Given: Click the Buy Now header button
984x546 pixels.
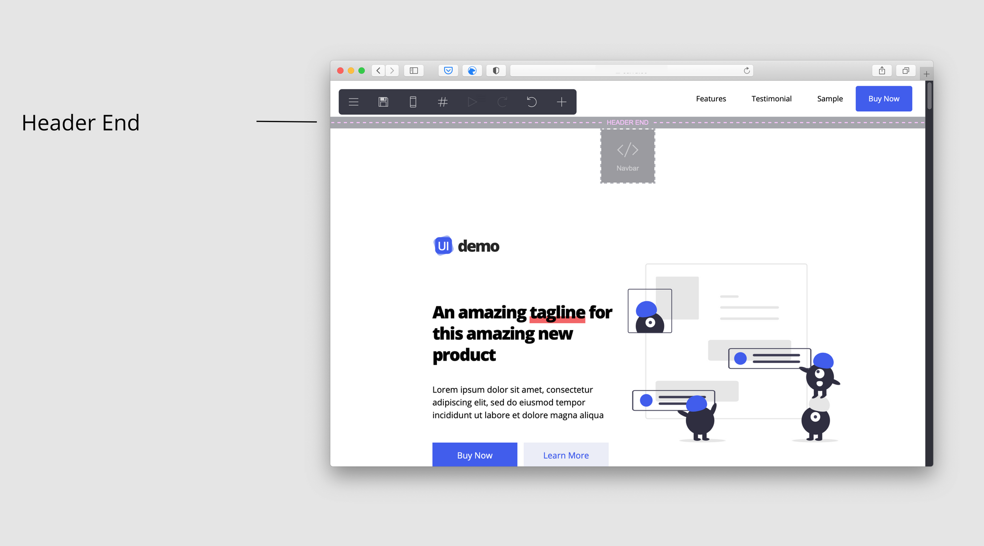Looking at the screenshot, I should click(x=883, y=99).
